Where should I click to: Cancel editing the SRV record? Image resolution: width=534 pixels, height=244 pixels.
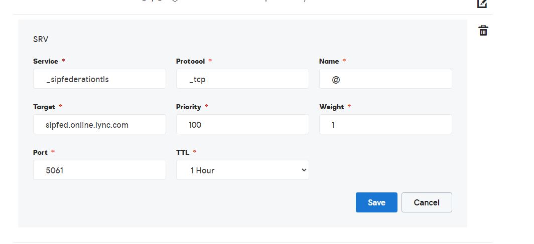427,202
